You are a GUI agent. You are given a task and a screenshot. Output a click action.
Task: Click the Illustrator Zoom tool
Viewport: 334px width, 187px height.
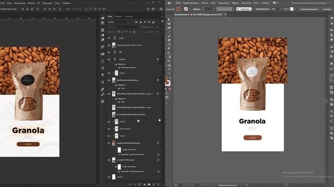169,73
